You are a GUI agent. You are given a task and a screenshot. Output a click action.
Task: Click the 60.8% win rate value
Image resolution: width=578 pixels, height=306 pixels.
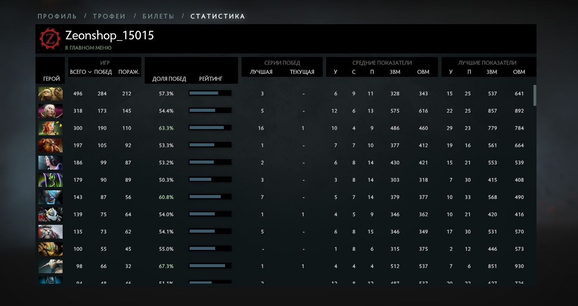click(x=166, y=197)
